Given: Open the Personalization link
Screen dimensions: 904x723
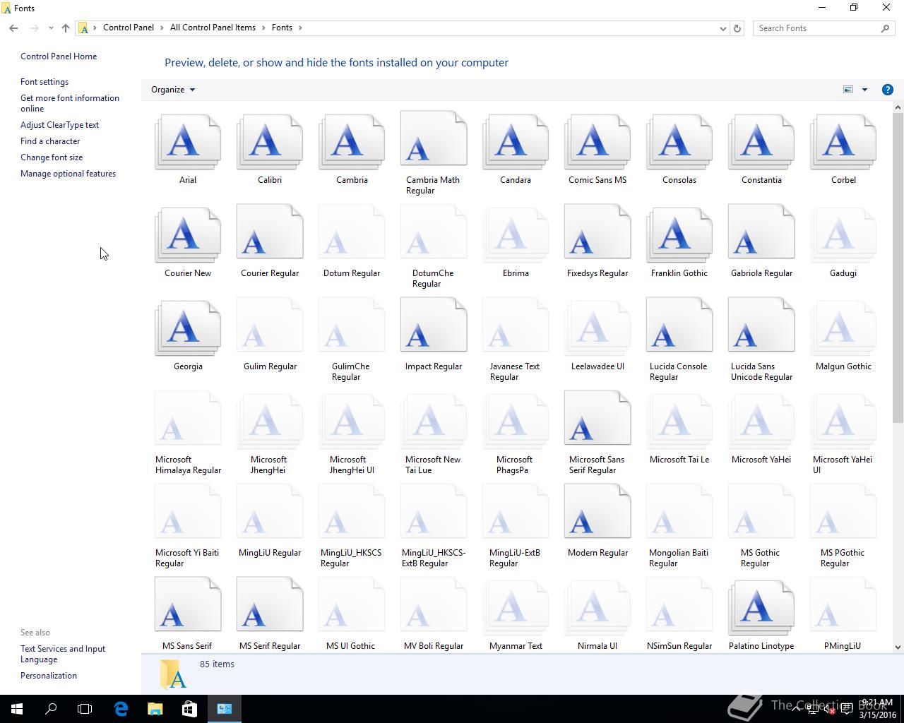Looking at the screenshot, I should point(49,676).
